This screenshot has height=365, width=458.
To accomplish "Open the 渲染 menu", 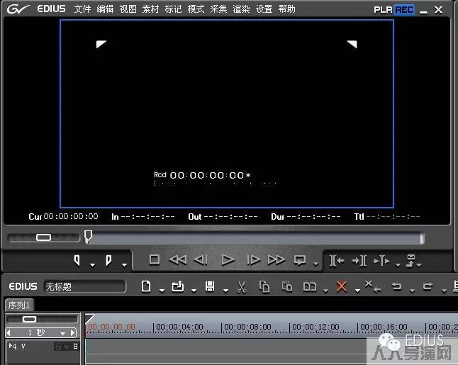I will tap(241, 9).
